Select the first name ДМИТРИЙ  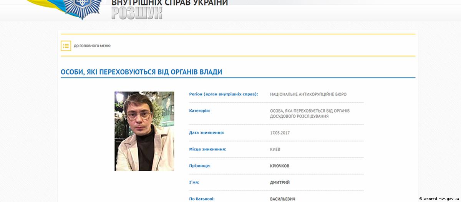click(x=280, y=182)
